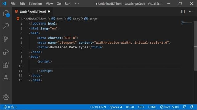Click the minimap code overview
This screenshot has width=197, height=110.
pyautogui.click(x=187, y=23)
